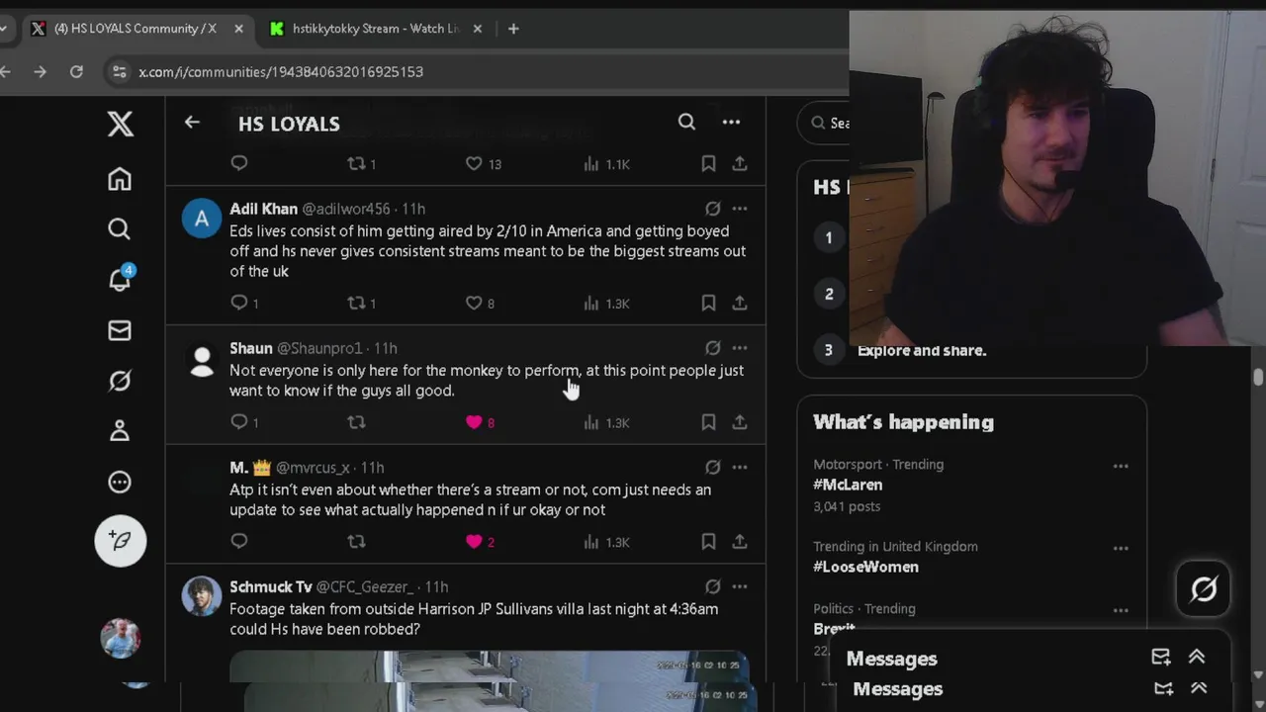Viewport: 1266px width, 712px height.
Task: Open Grok explain on Adil Khan's post
Action: 712,209
